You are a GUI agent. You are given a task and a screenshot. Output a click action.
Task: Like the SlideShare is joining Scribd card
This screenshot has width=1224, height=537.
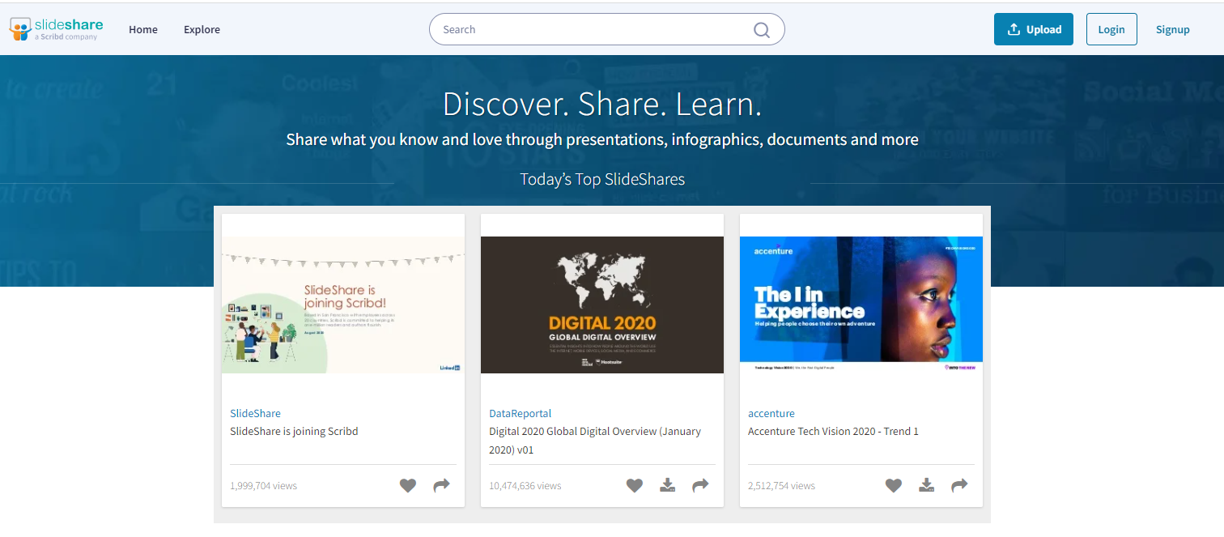408,486
